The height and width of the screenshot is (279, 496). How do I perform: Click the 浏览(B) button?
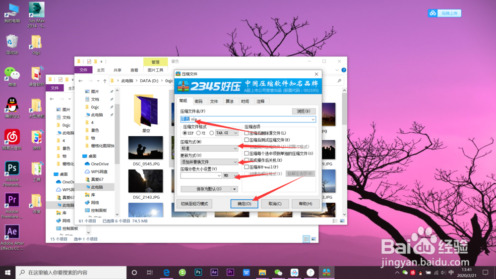pos(304,111)
